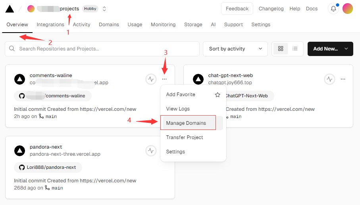Expand the team switcher chevron
The width and height of the screenshot is (360, 205).
(104, 9)
